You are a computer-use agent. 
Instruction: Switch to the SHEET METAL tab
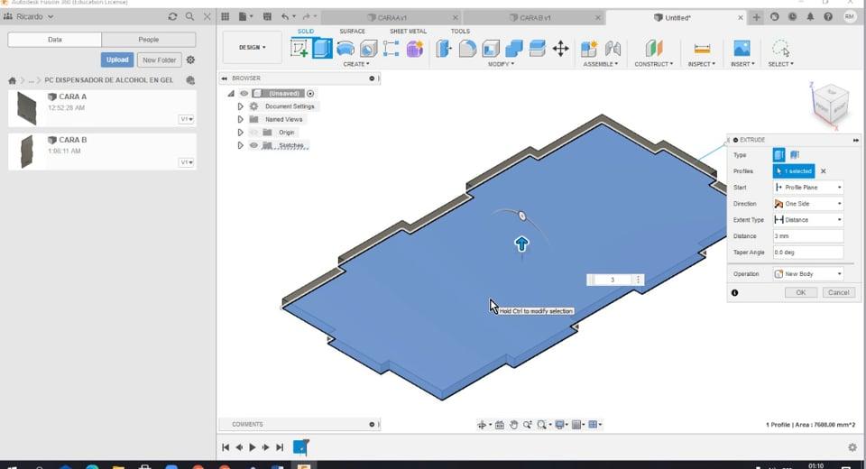pos(408,32)
